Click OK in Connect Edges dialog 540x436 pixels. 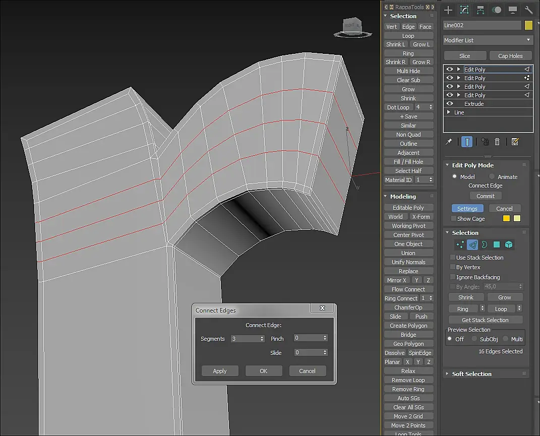264,371
